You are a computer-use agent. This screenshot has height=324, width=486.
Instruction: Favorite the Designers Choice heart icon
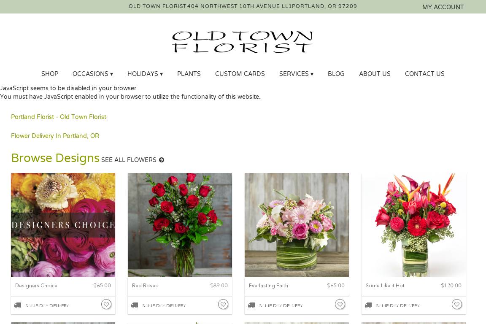pyautogui.click(x=106, y=305)
